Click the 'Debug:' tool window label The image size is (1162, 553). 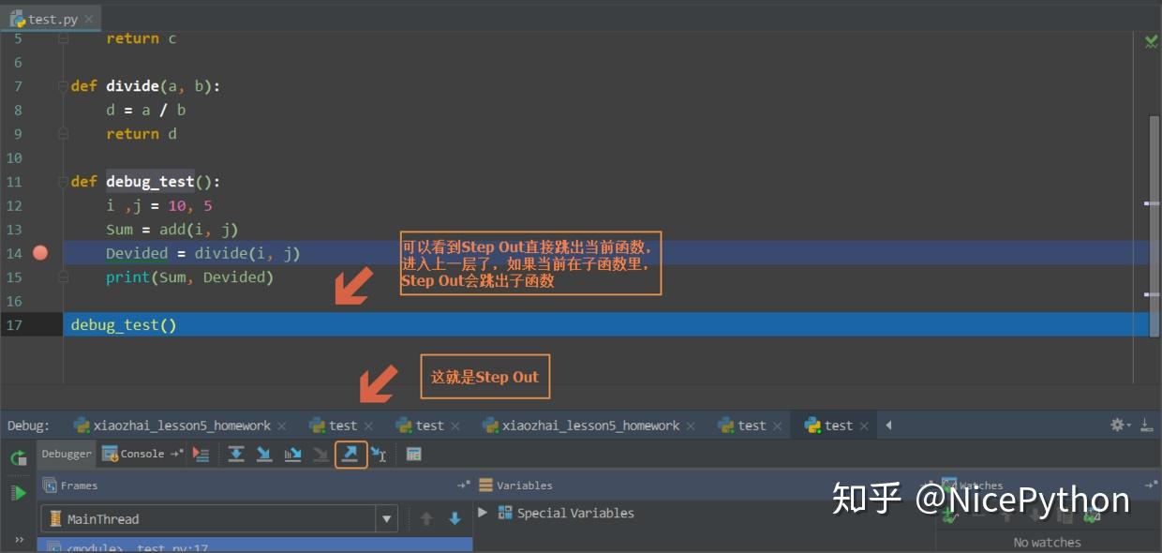[28, 426]
